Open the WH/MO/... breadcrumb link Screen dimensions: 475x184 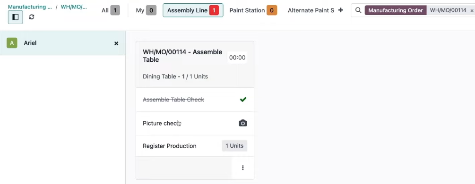[74, 7]
